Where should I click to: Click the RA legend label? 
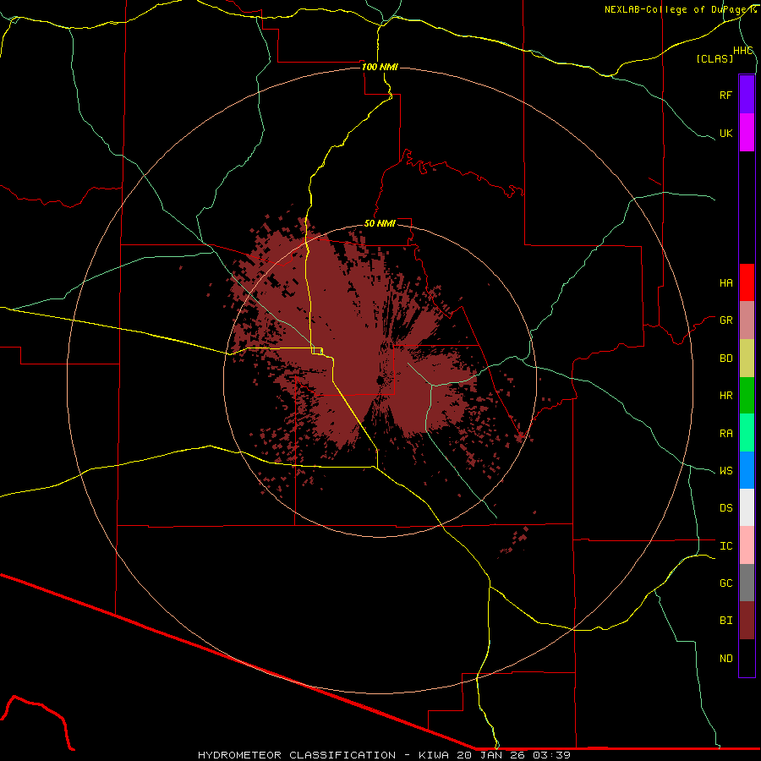pyautogui.click(x=725, y=434)
